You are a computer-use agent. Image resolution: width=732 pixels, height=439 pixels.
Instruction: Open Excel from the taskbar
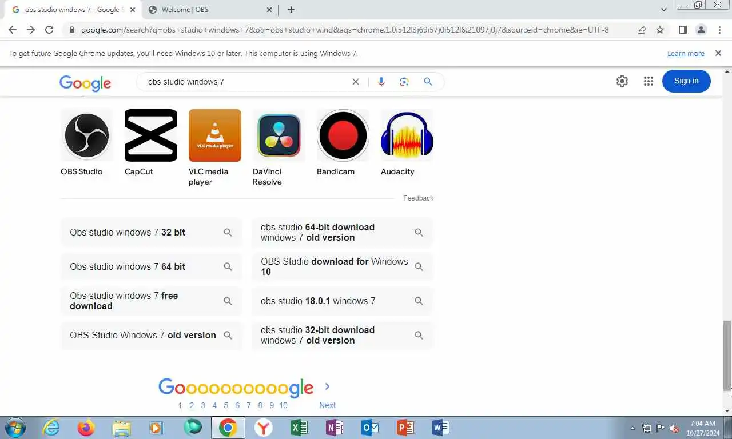pos(299,428)
